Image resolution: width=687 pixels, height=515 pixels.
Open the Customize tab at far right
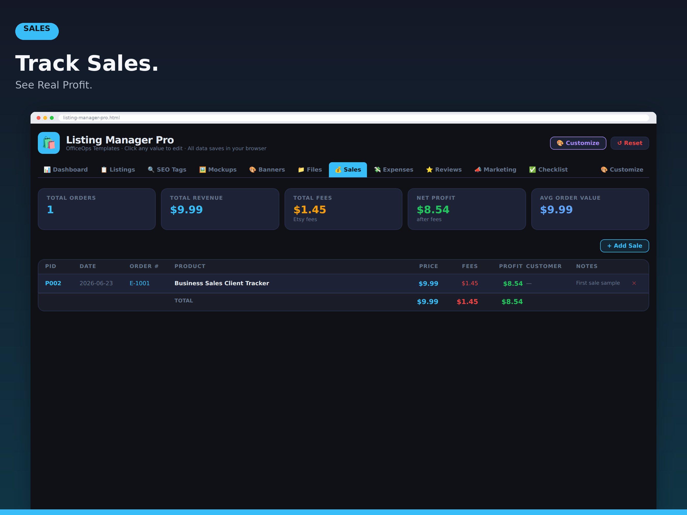coord(622,169)
